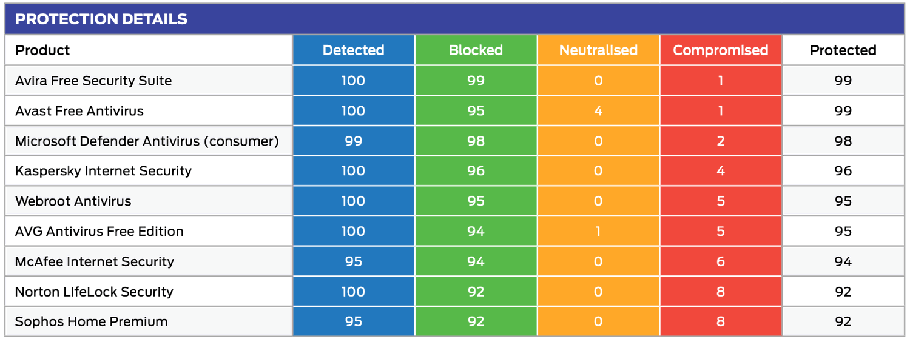Viewport: 910px width, 342px height.
Task: Click the Avira Free Security Suite row label
Action: [x=93, y=81]
